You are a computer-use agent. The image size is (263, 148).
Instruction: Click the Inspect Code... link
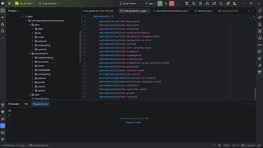tap(134, 123)
